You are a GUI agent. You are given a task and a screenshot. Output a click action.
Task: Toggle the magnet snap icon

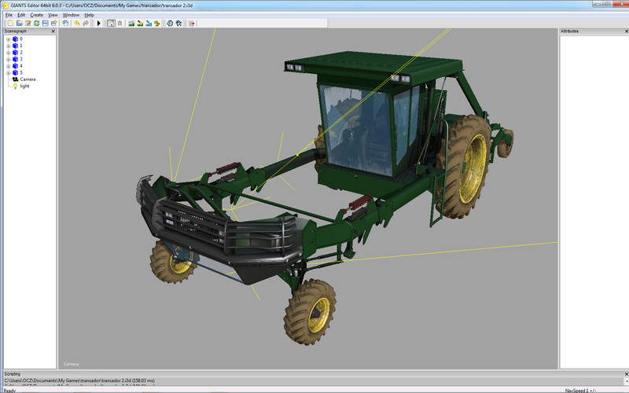(120, 24)
